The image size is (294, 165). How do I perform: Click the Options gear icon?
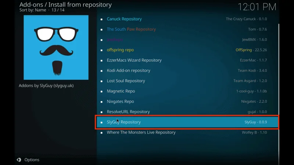[x=19, y=160]
